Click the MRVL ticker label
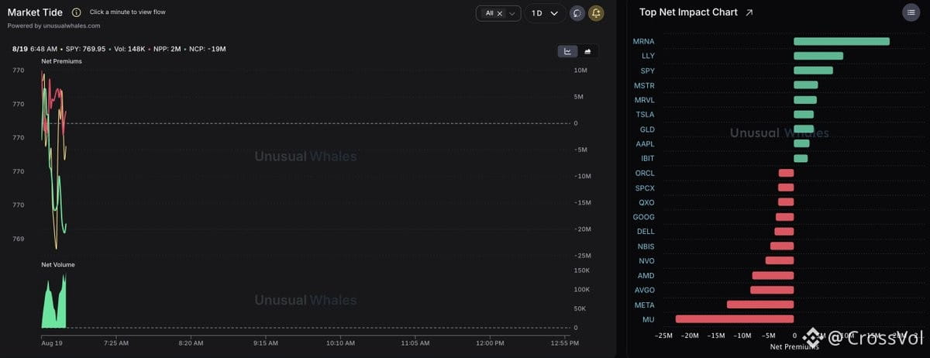The width and height of the screenshot is (930, 358). tap(644, 100)
